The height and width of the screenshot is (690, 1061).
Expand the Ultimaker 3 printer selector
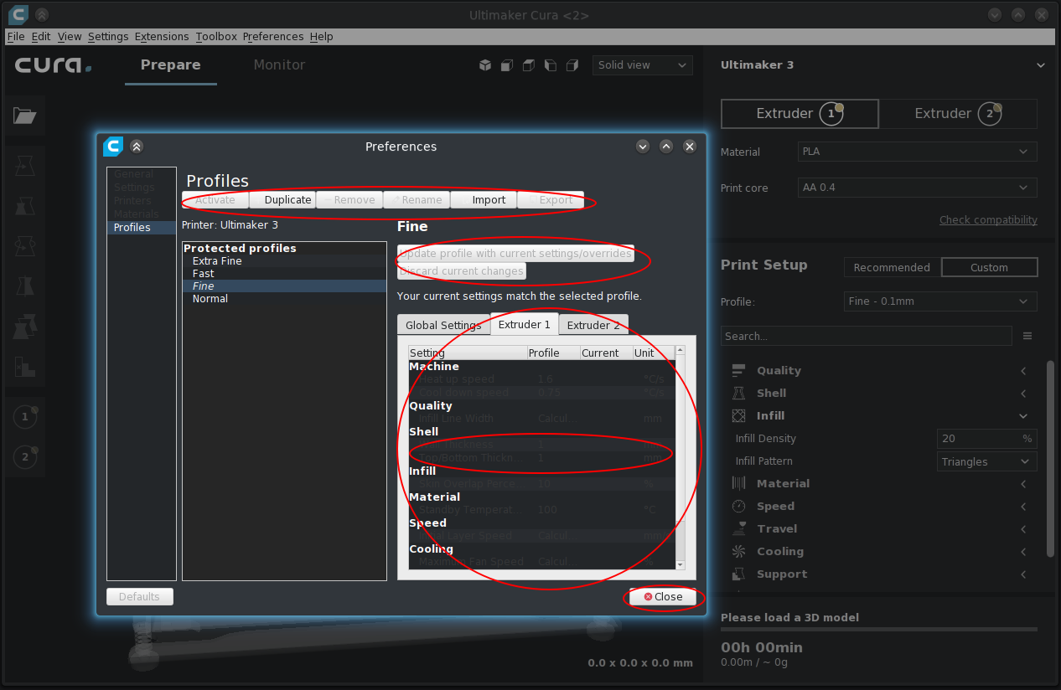coord(1041,65)
